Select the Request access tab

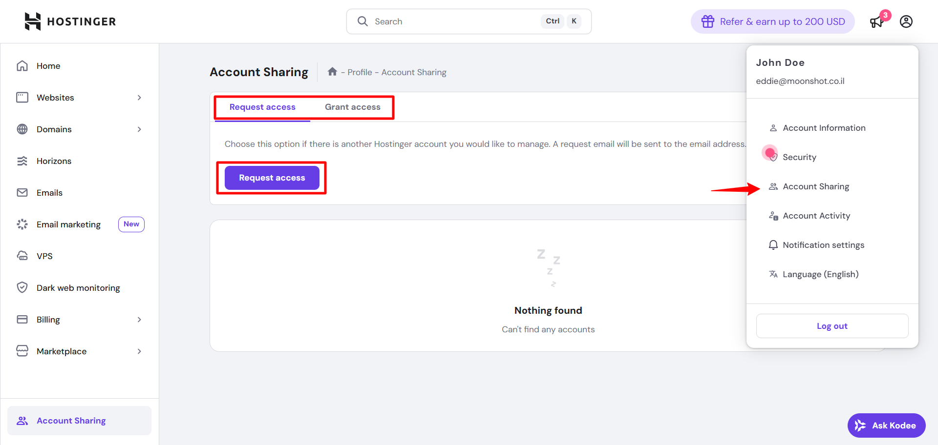click(262, 106)
